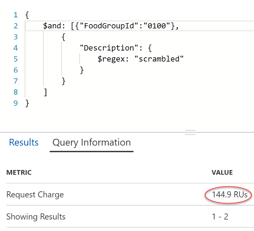Click the pane splitter handle above tabs
The height and width of the screenshot is (231, 254).
[x=190, y=132]
